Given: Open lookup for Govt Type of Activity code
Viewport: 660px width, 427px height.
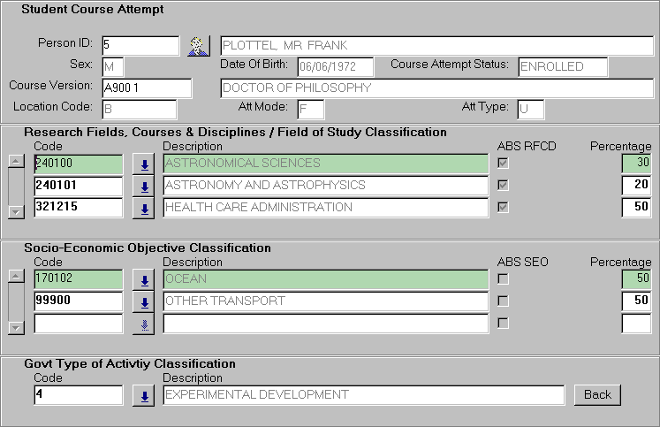Looking at the screenshot, I should pyautogui.click(x=142, y=395).
